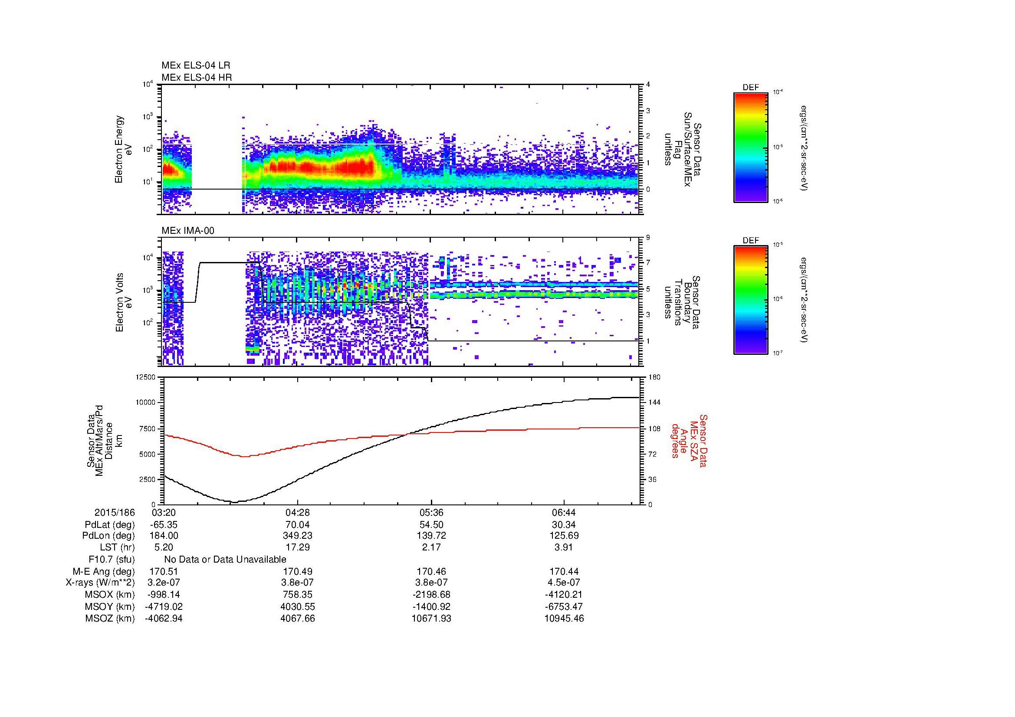
Task: Click the 'PdLat (deg)' row label
Action: pos(110,525)
